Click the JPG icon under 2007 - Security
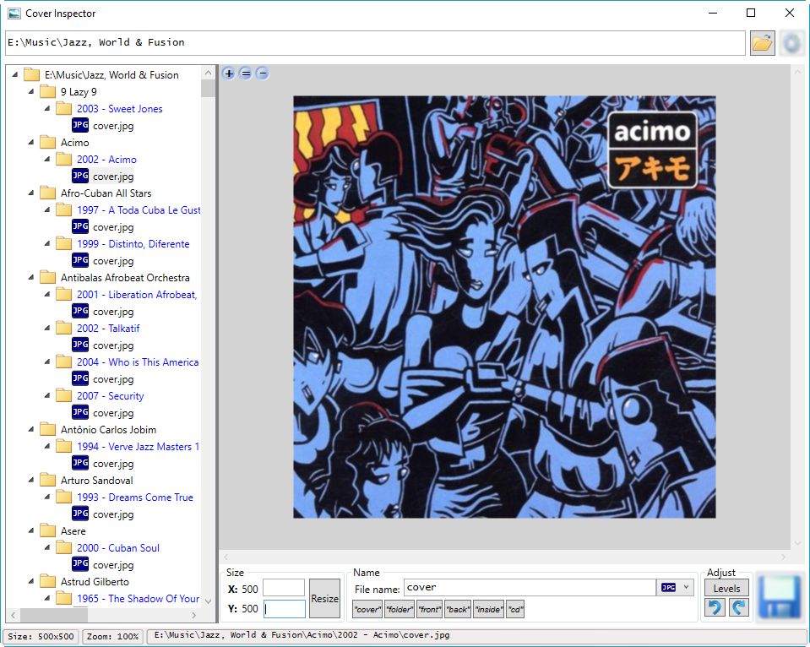 coord(80,412)
